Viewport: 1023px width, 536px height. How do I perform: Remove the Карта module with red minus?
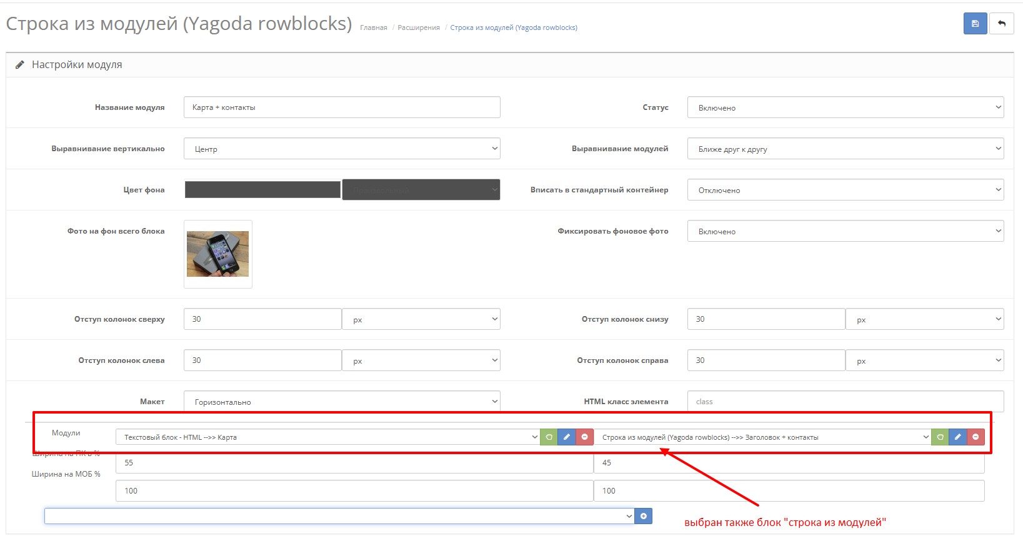click(584, 437)
